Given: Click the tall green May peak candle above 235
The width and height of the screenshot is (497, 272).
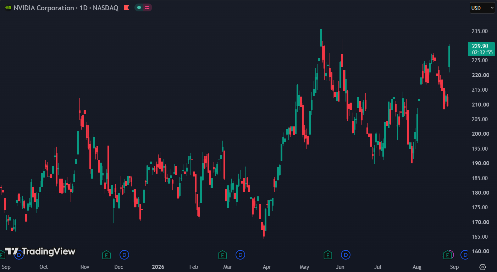Looking at the screenshot, I should click(321, 37).
